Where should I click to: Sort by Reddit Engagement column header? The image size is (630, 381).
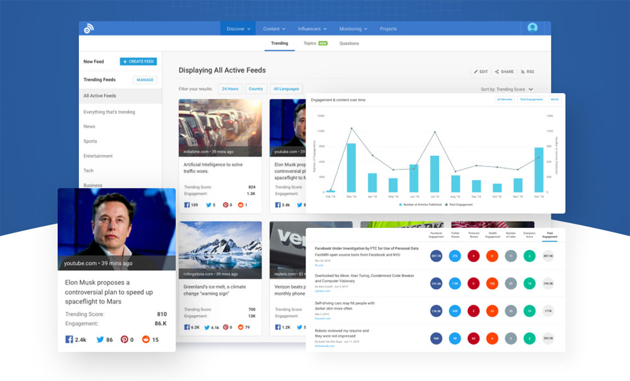pos(493,235)
